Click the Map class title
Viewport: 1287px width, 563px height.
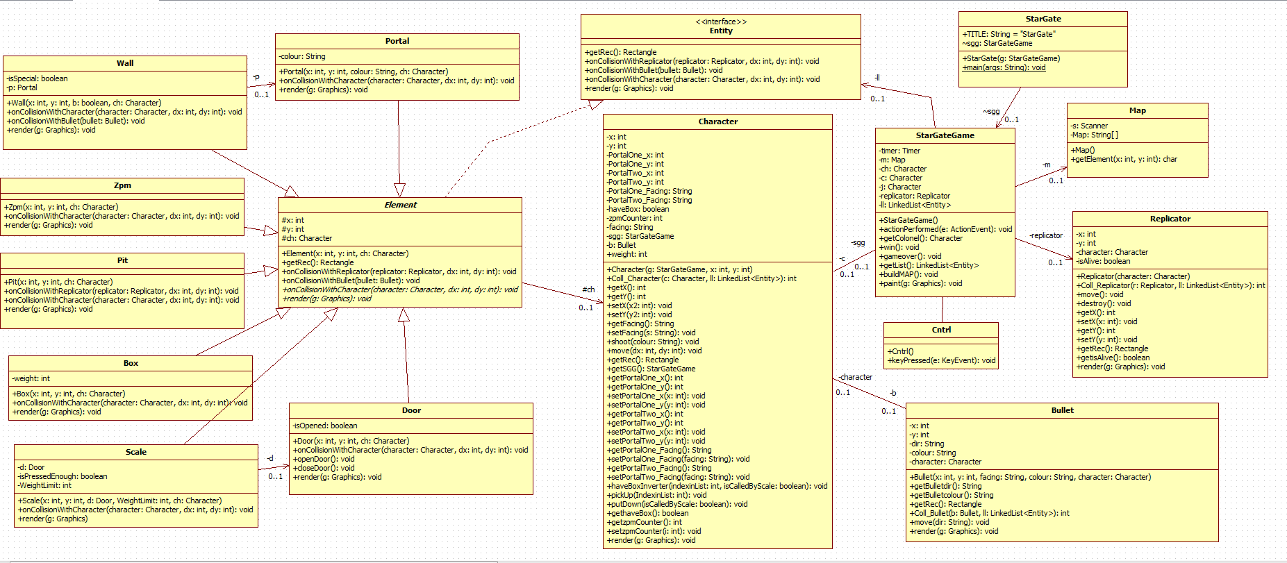[1138, 110]
